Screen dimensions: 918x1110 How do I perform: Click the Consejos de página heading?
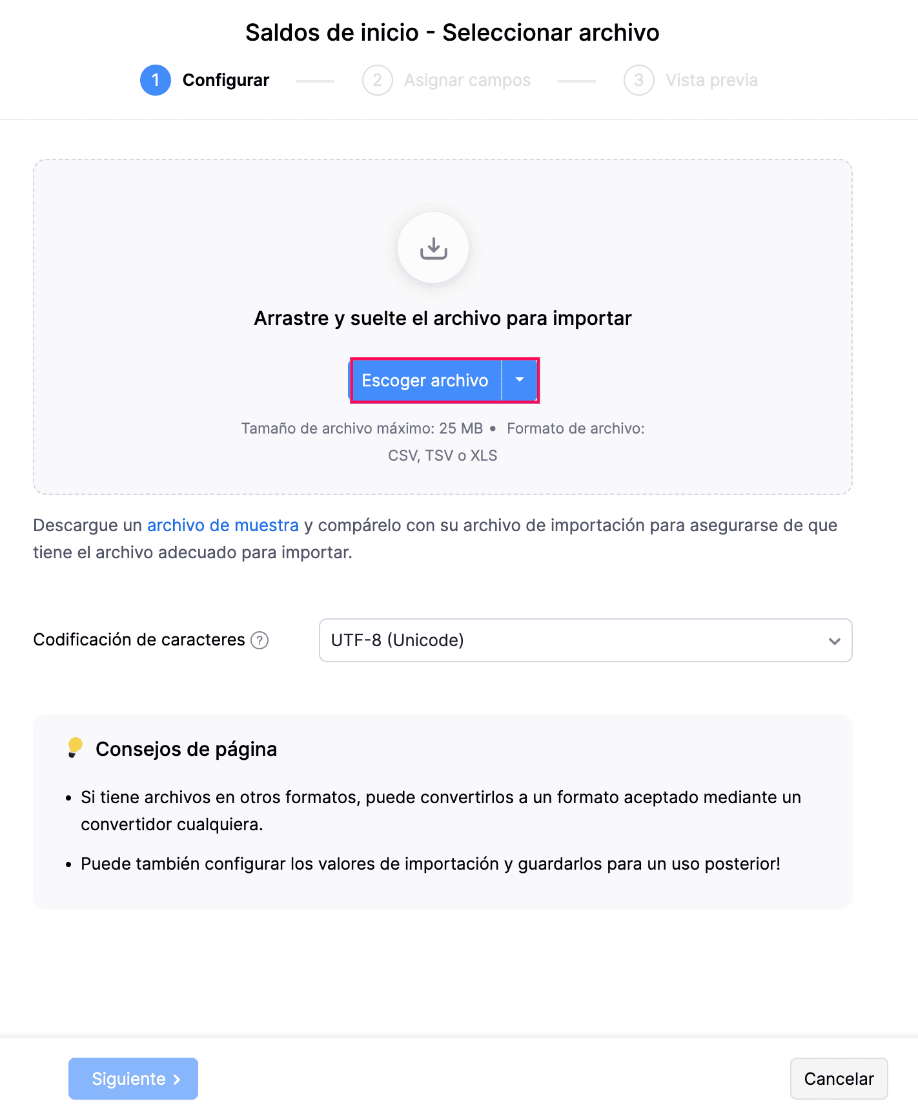point(186,749)
